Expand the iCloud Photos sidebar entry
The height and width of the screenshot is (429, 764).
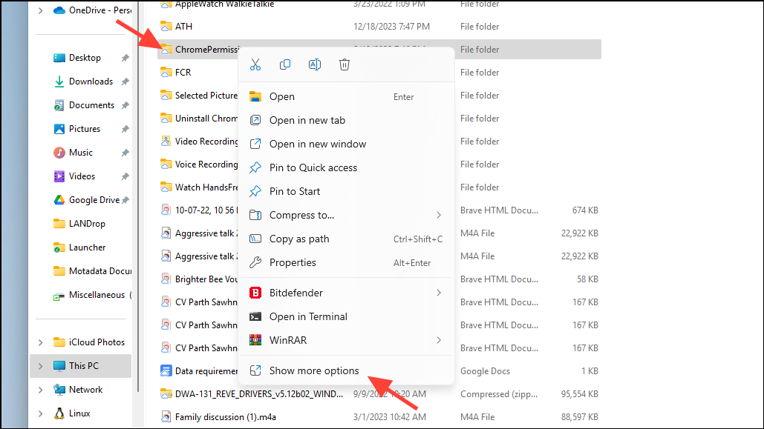tap(40, 342)
